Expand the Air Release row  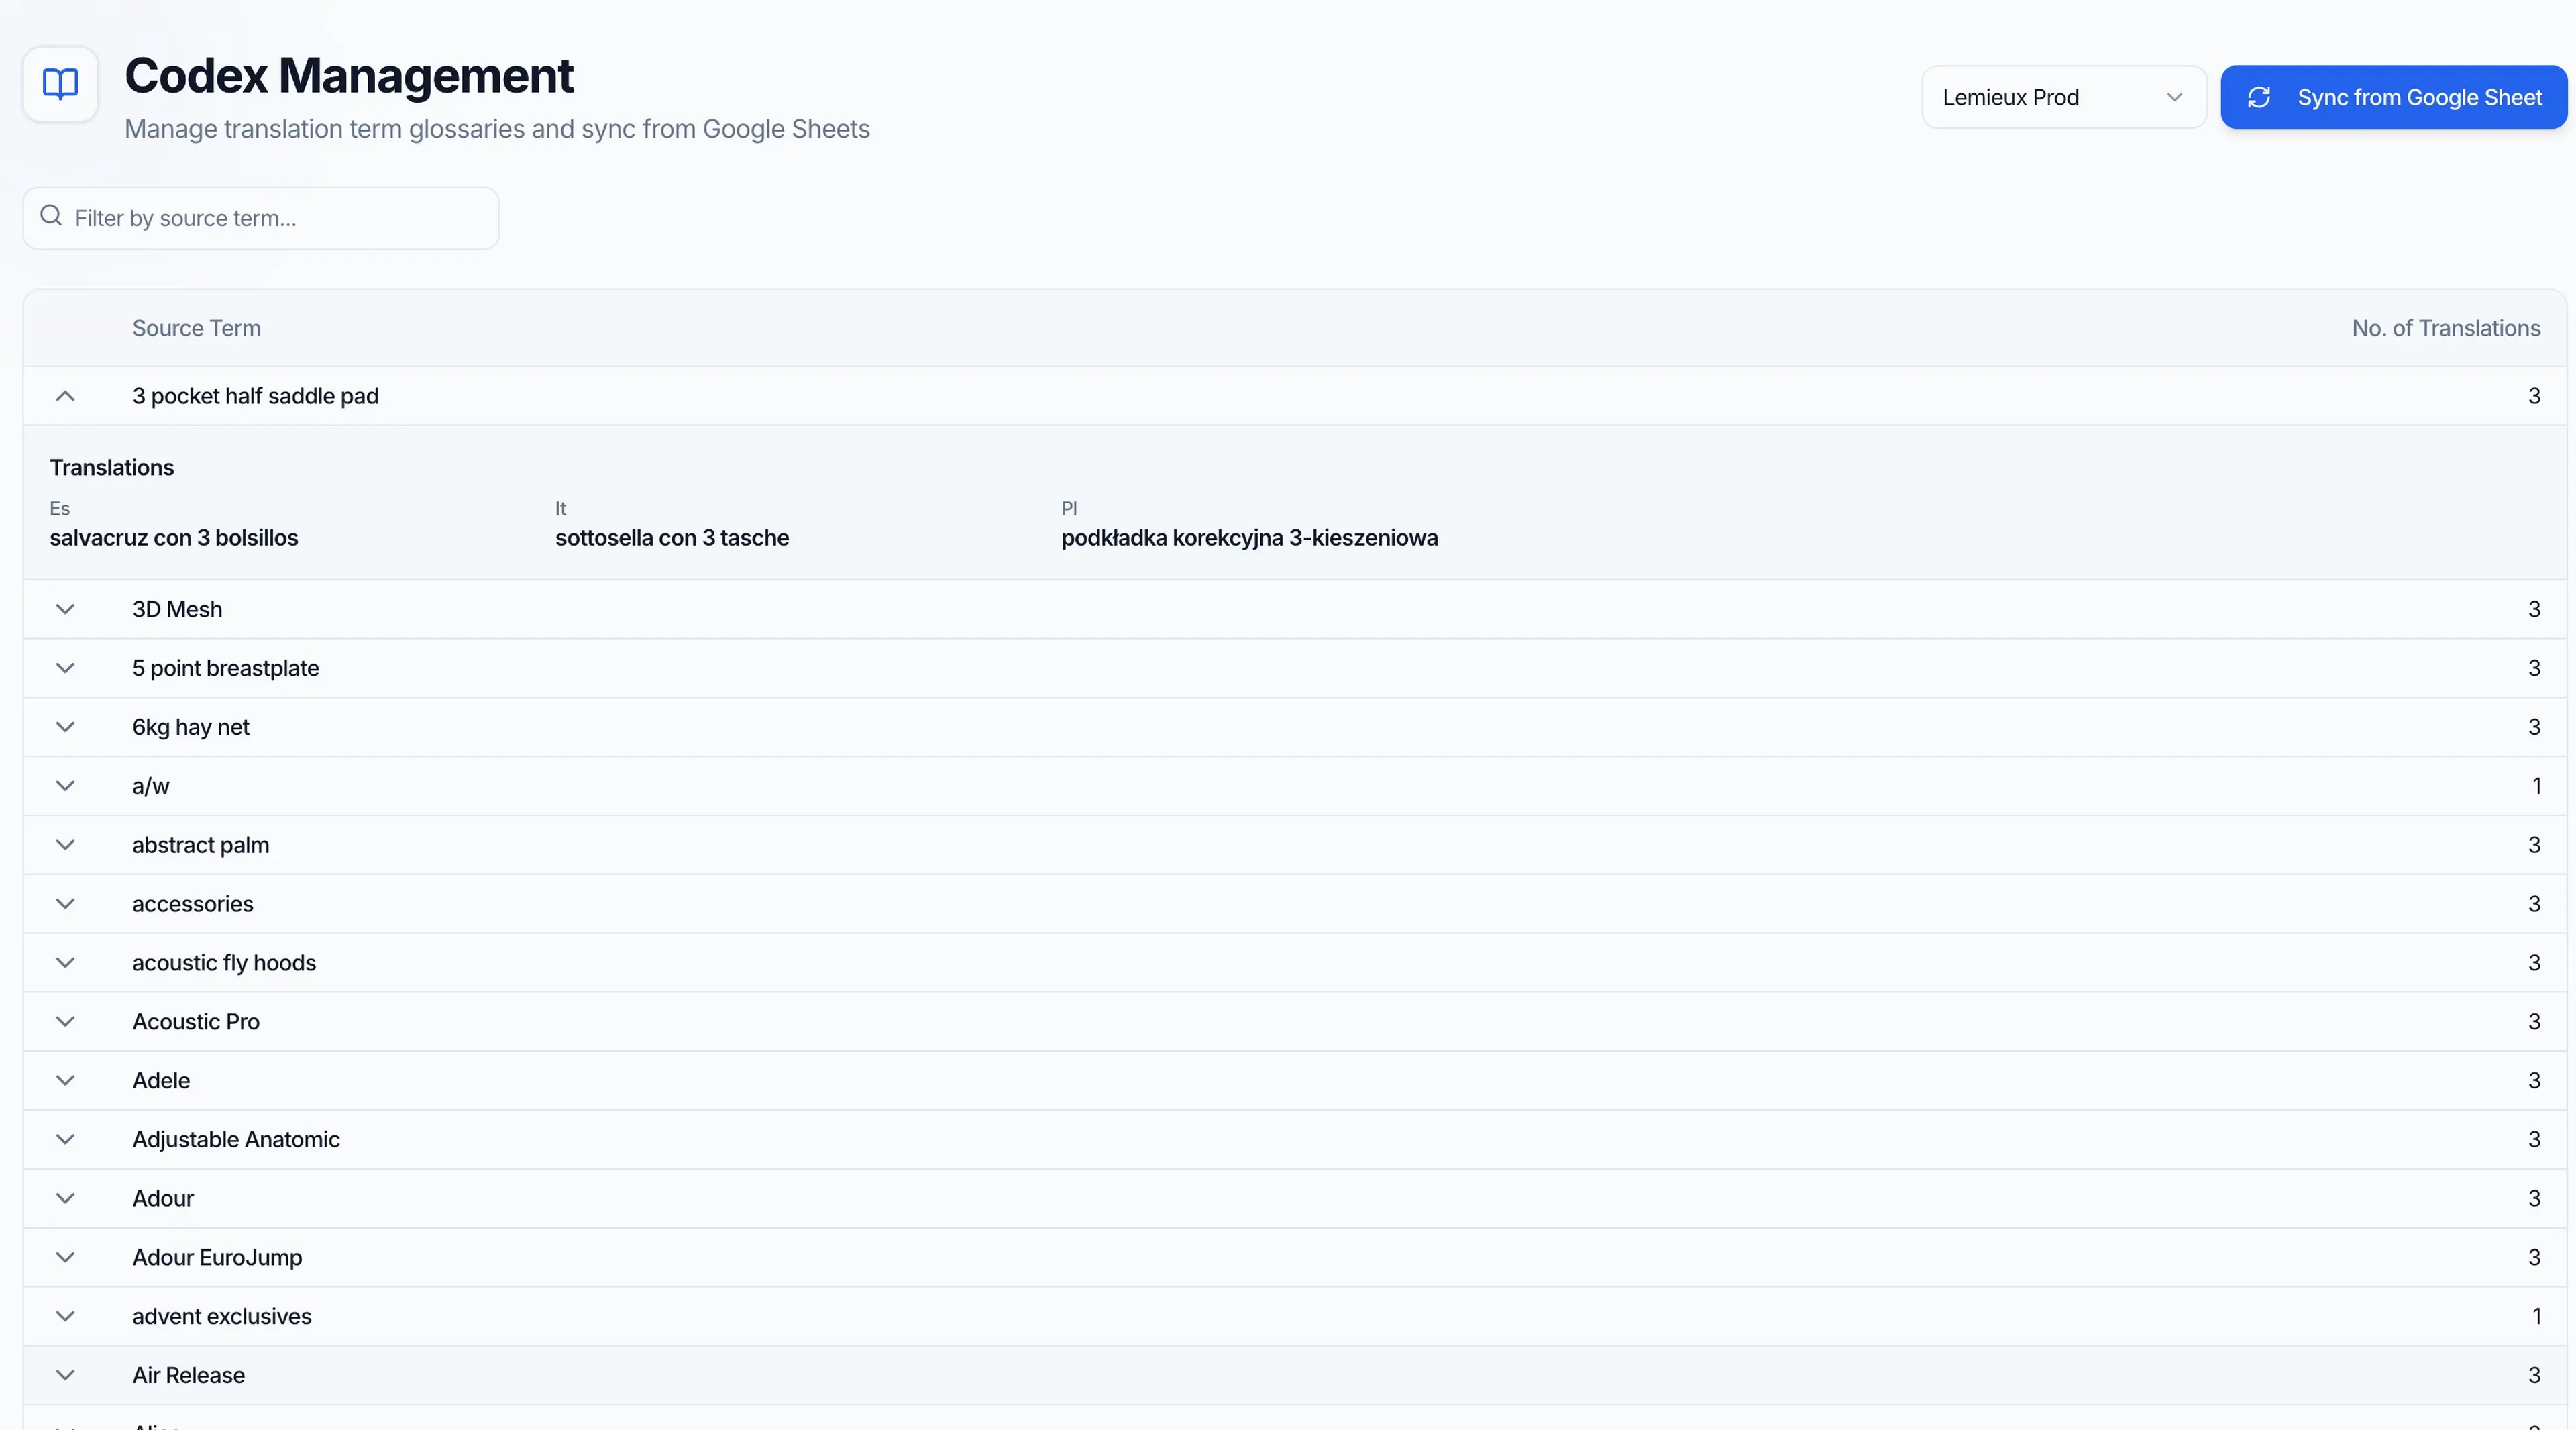pyautogui.click(x=65, y=1376)
